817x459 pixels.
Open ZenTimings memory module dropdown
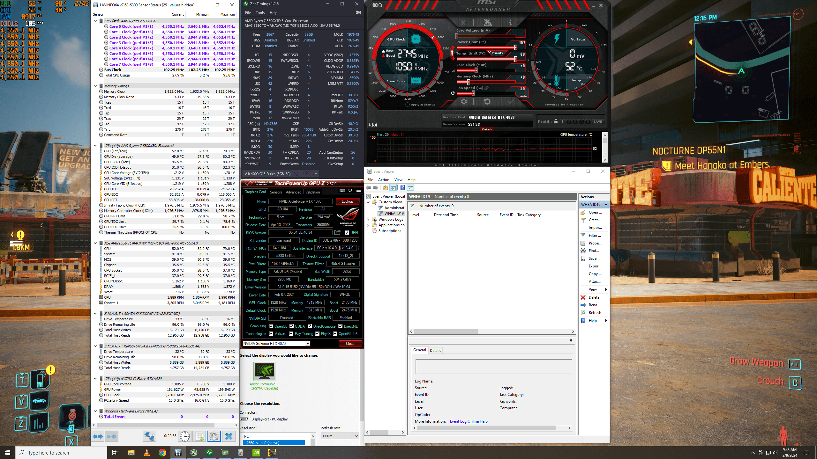[x=281, y=174]
